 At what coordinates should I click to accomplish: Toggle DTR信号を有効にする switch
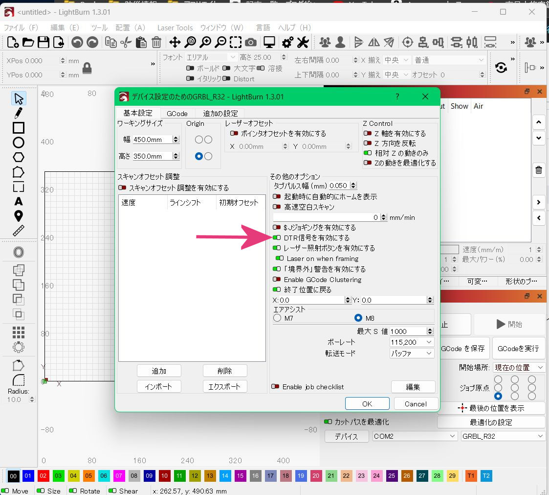tap(277, 237)
